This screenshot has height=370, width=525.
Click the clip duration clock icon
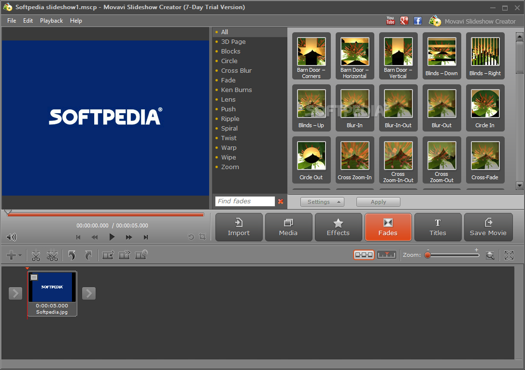pyautogui.click(x=142, y=255)
